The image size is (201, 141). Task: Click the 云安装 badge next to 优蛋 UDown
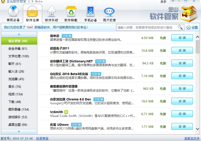click(x=76, y=125)
